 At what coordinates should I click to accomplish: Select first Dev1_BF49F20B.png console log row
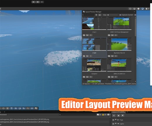click(x=55, y=119)
